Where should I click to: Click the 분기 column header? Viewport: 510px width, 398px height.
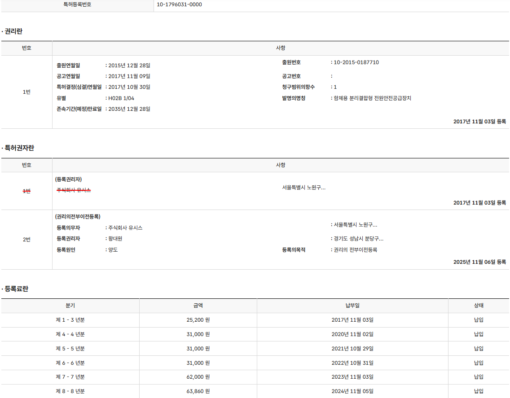click(x=70, y=306)
